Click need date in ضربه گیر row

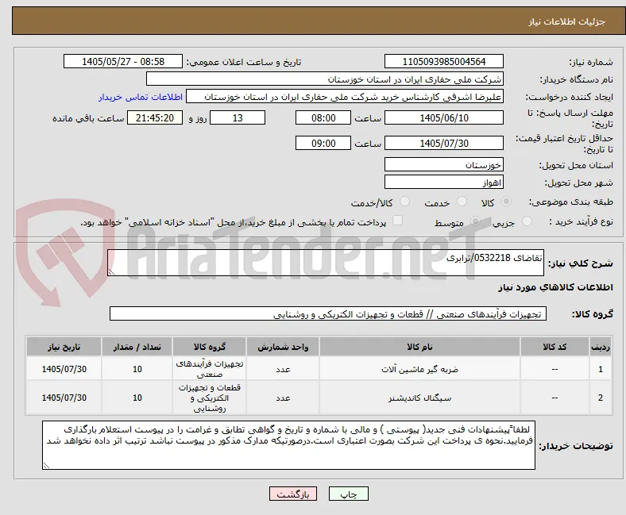(64, 369)
